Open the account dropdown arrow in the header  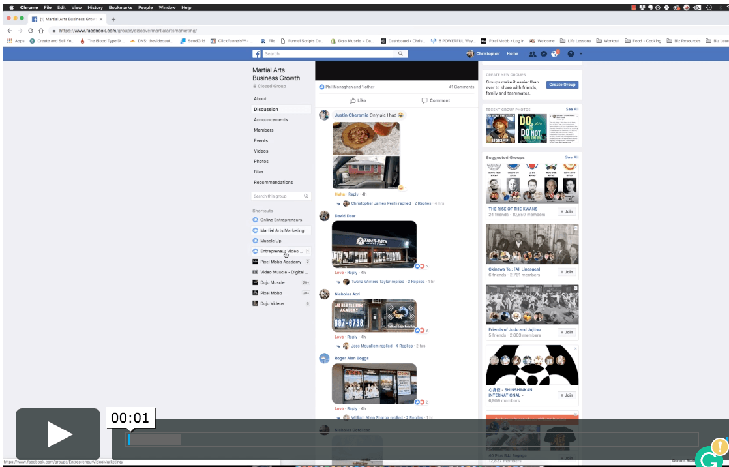(580, 54)
